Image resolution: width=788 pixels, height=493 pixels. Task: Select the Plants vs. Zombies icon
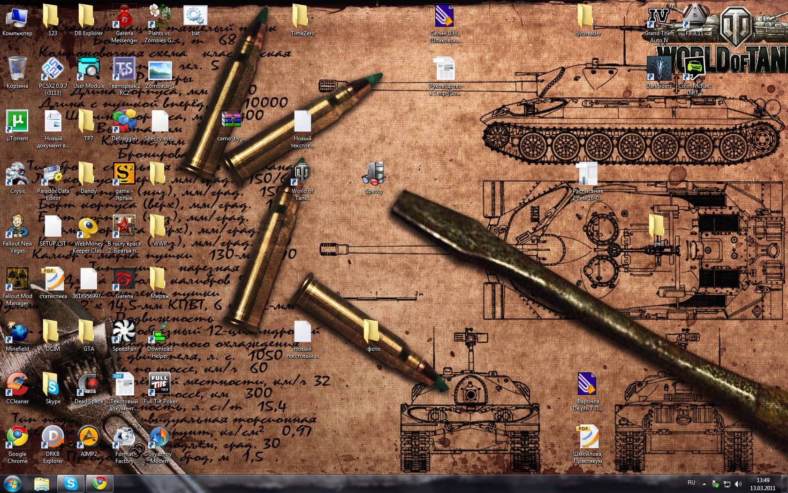click(x=160, y=17)
